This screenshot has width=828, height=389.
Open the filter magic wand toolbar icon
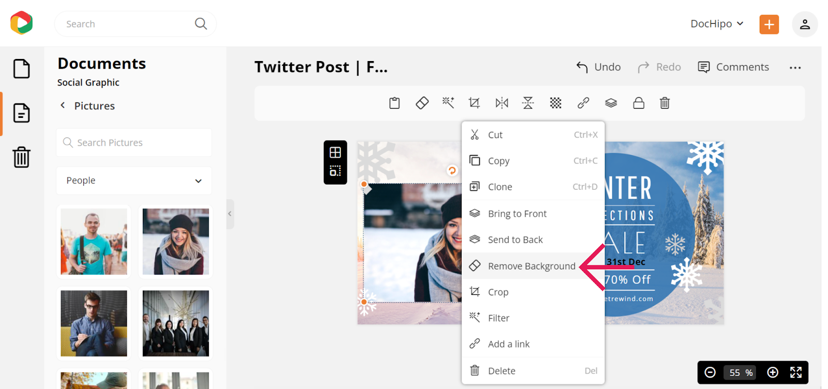448,103
